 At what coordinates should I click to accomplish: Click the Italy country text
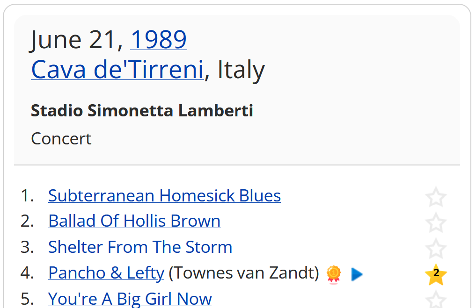(242, 70)
